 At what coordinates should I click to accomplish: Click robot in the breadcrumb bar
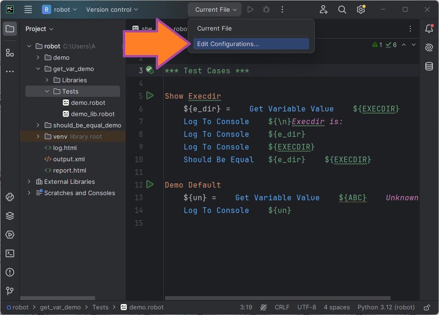point(17,307)
